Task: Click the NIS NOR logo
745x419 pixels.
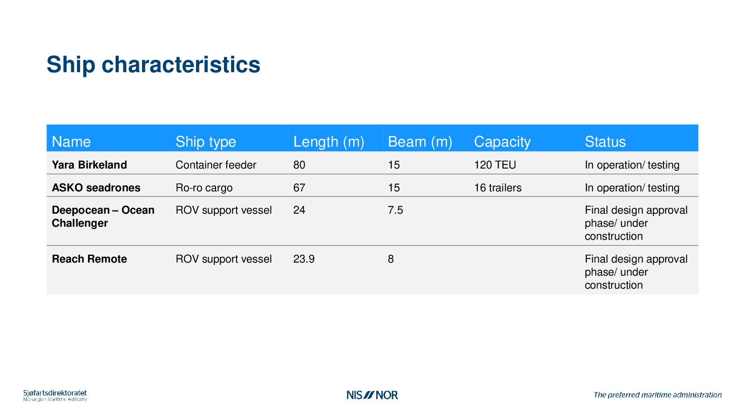Action: click(x=372, y=395)
